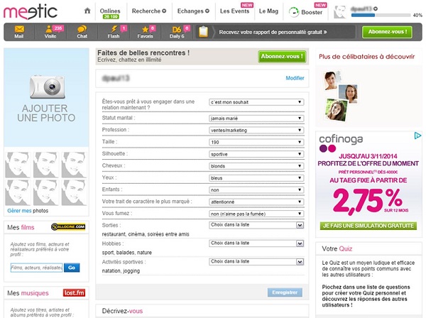This screenshot has height=318, width=426.
Task: Open the Recherche menu
Action: point(149,11)
